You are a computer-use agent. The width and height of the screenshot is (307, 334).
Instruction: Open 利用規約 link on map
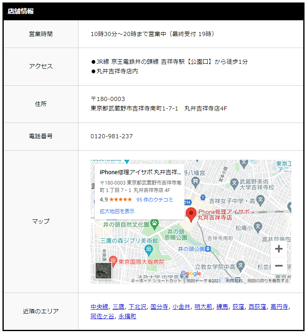pyautogui.click(x=234, y=281)
